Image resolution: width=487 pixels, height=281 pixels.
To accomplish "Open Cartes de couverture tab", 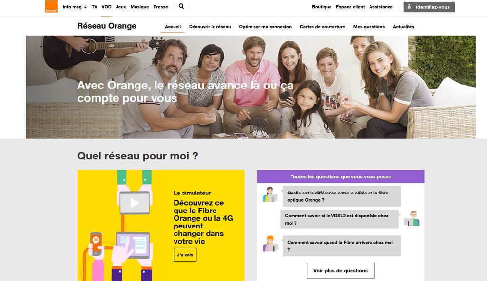I will pyautogui.click(x=322, y=27).
